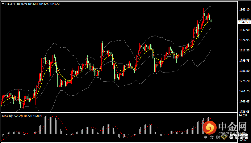Viewport: 251px width, 143px height.
Task: Click the 1736.05 bottom price label
Action: coord(244,111)
